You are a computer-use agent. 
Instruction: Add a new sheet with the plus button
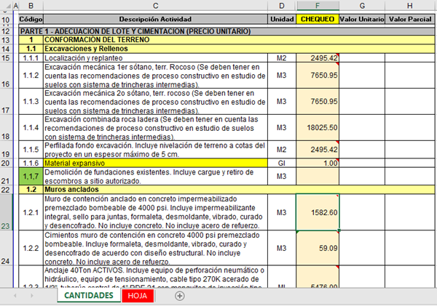[x=180, y=296]
